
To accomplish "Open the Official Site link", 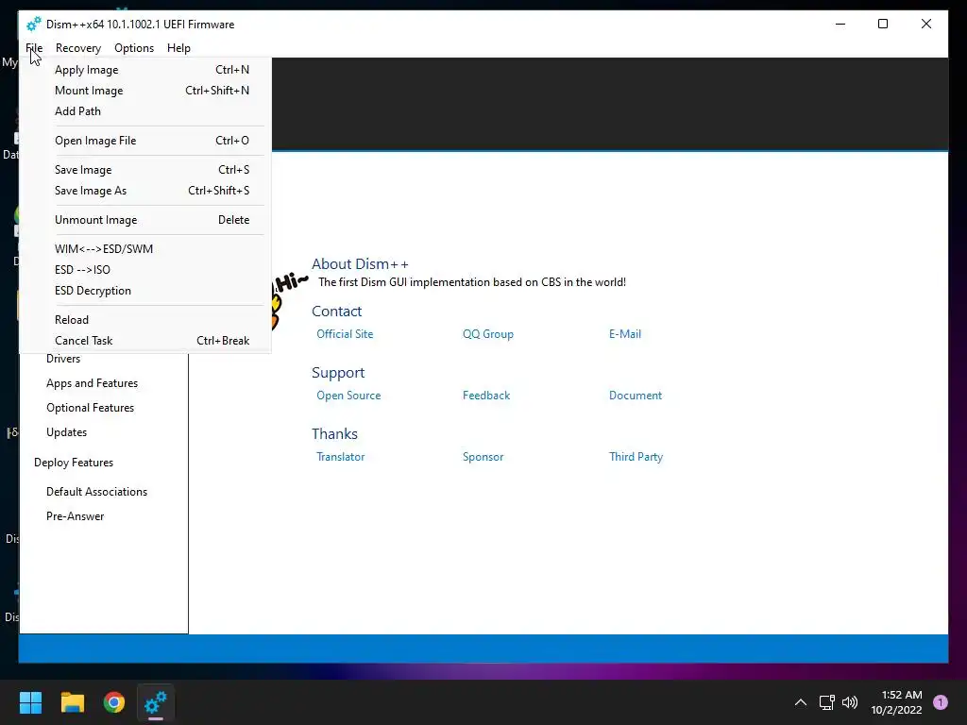I will tap(345, 334).
